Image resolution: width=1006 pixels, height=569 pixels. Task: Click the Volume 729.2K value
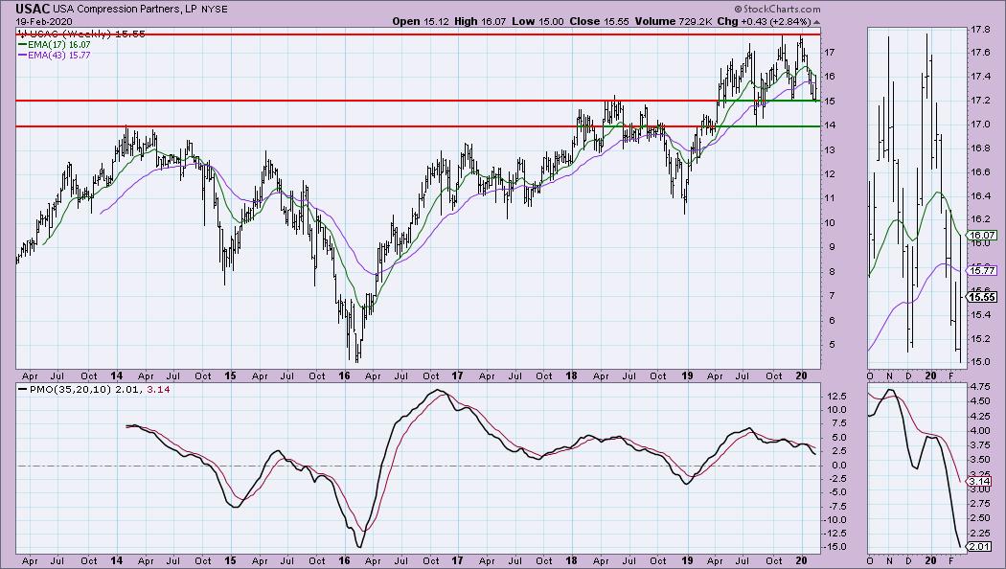[x=673, y=21]
